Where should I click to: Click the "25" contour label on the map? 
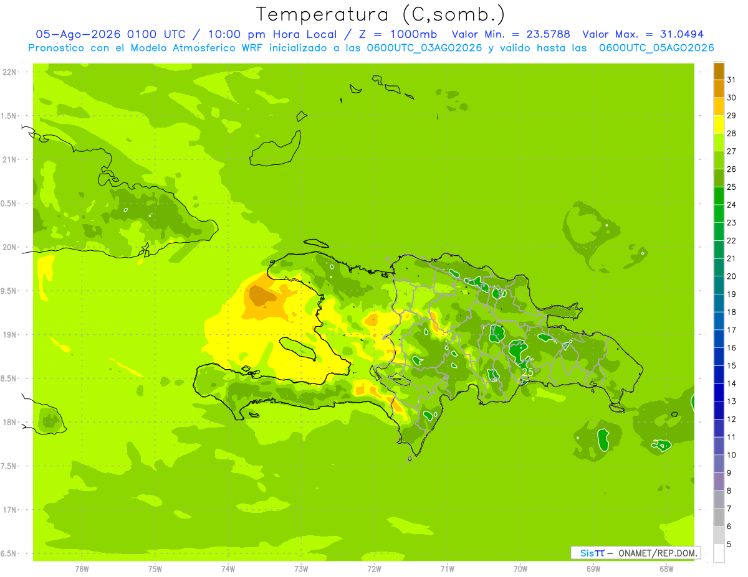(527, 372)
